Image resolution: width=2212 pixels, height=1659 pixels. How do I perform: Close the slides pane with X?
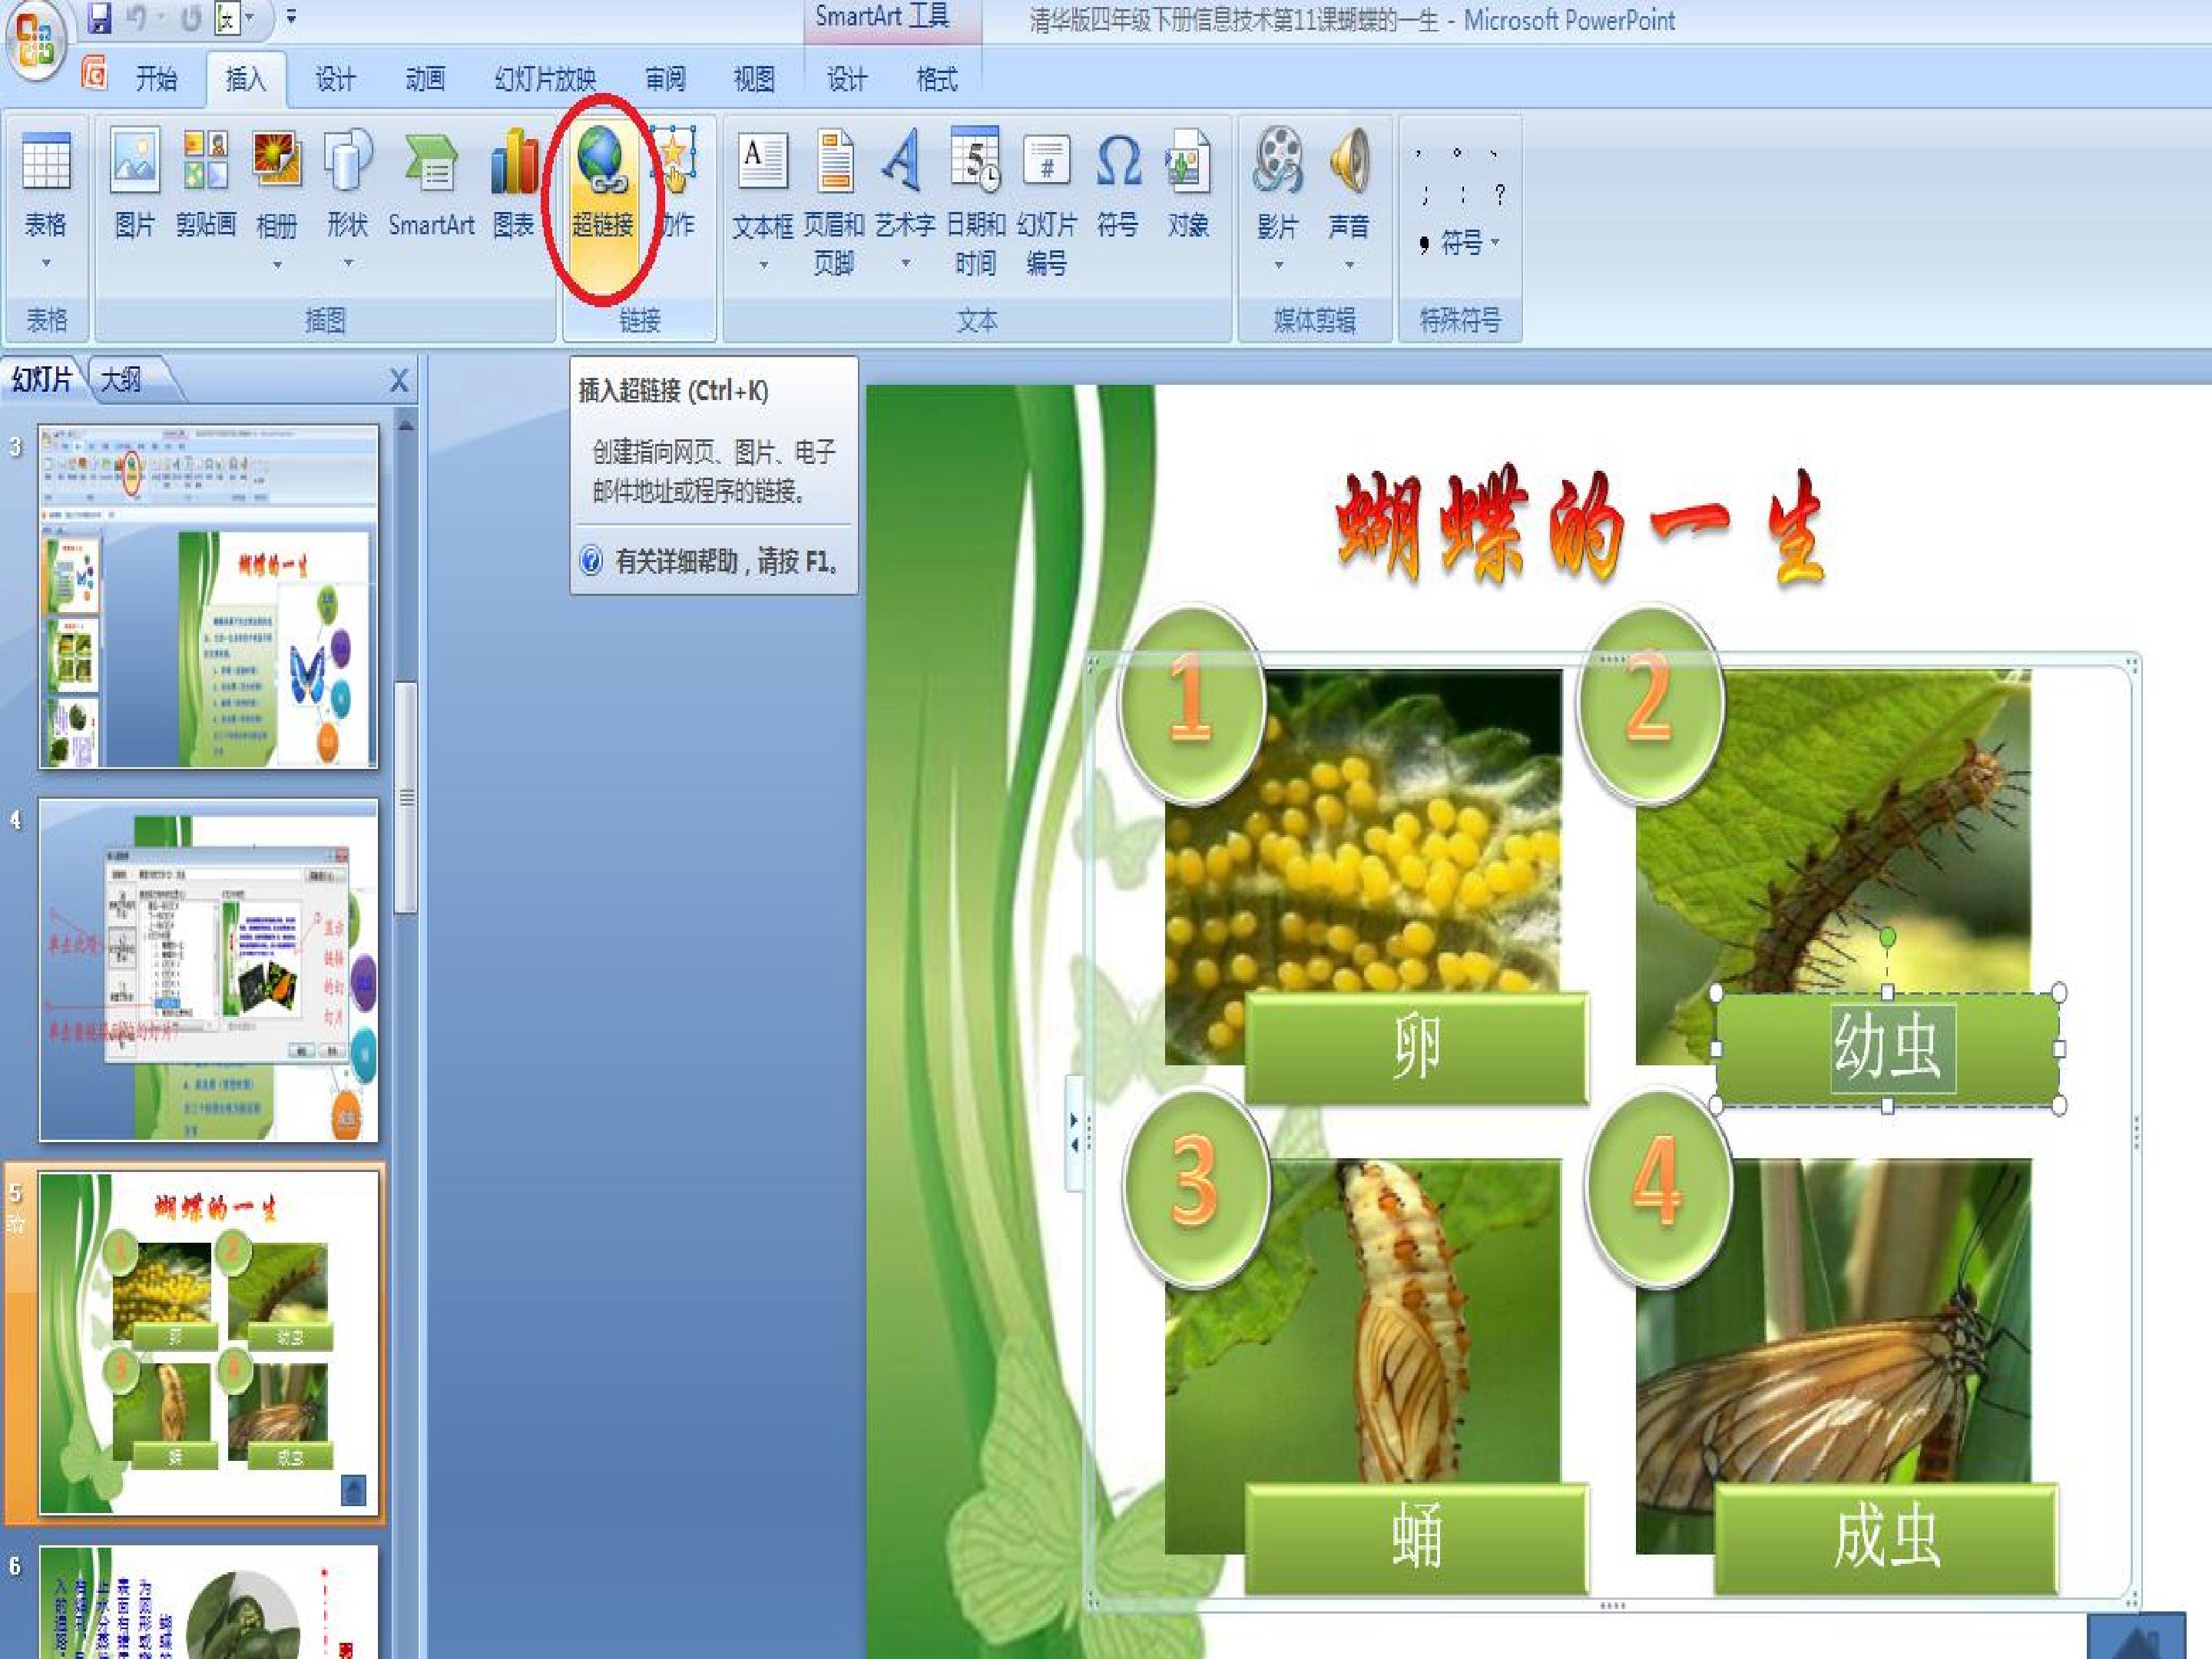pos(399,380)
